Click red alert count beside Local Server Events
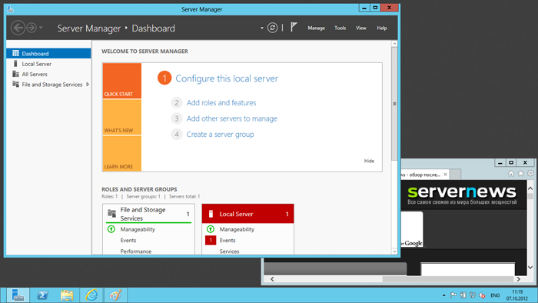 click(211, 240)
